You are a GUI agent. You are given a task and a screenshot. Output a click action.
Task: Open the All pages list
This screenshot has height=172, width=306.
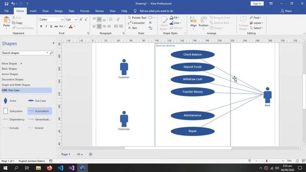pos(80,154)
